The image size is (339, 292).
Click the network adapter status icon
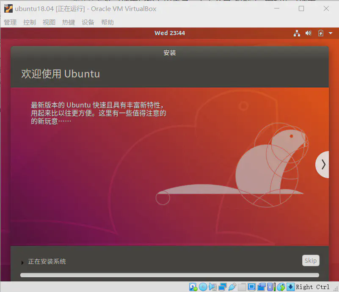[x=222, y=287]
